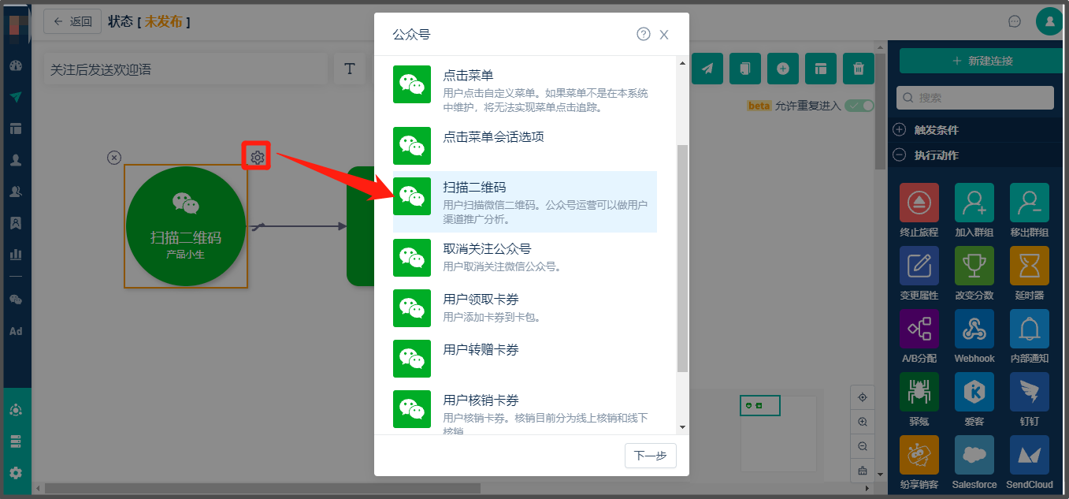Select the 改变分数 trophy icon
The image size is (1069, 499).
974,266
